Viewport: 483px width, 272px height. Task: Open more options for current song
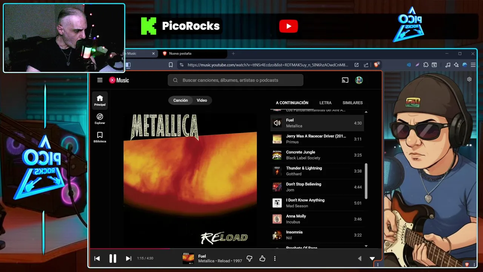[275, 258]
